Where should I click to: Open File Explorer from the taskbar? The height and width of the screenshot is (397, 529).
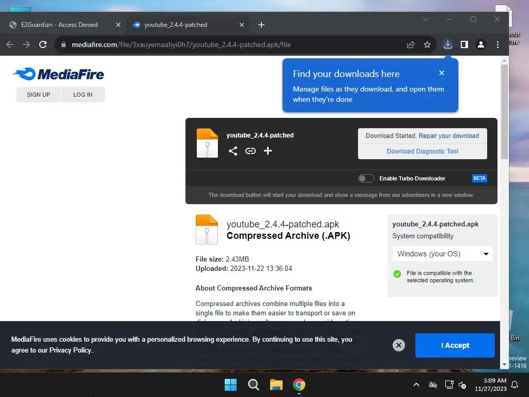pos(276,385)
